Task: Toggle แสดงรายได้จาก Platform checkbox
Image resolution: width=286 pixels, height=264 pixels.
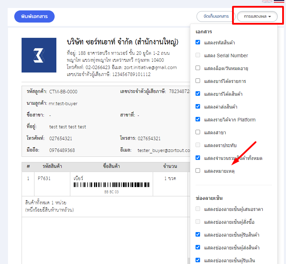Action: coord(198,119)
